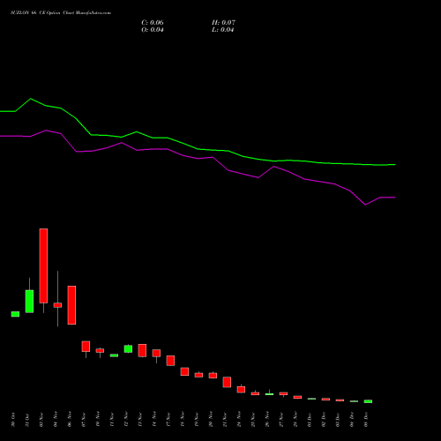Select the close value C: 0.06
The width and height of the screenshot is (441, 441).
click(153, 23)
